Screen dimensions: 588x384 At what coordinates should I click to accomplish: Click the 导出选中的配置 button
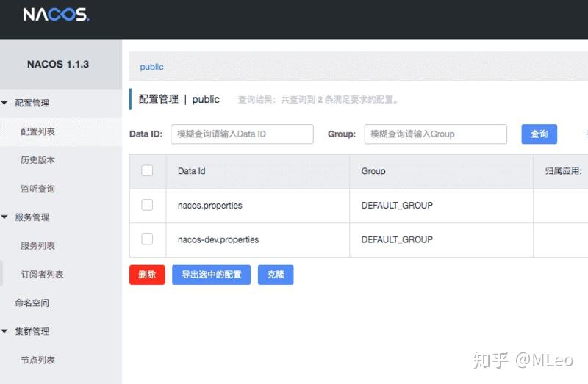212,275
